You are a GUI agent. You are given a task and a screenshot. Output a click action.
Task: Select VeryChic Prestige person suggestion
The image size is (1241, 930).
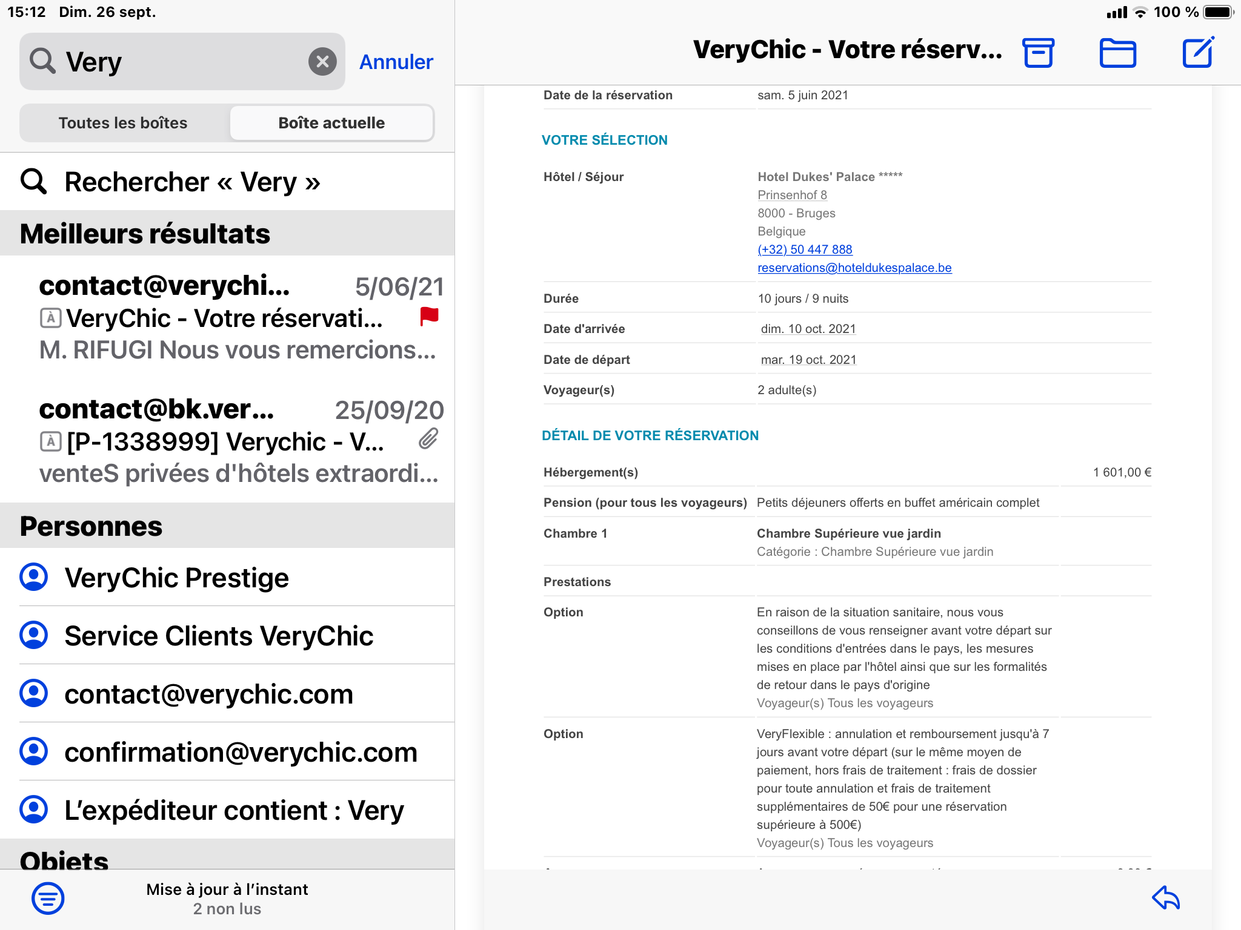(x=176, y=578)
